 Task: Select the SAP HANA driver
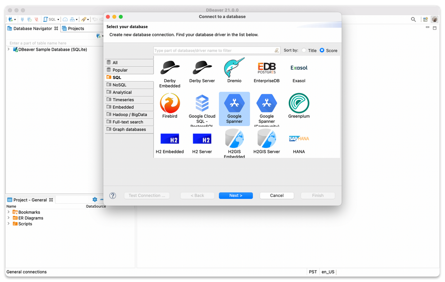pyautogui.click(x=299, y=142)
